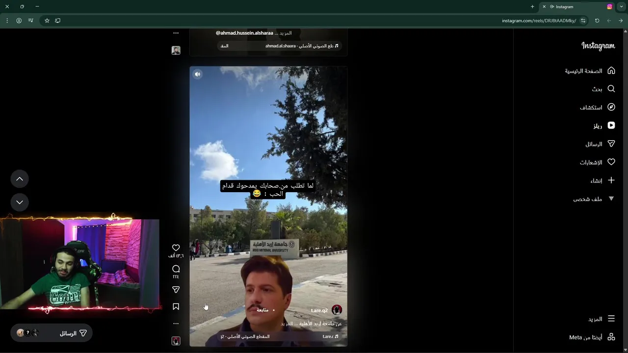Like the t.are.q2 reel with the heart icon
This screenshot has width=628, height=353.
pos(176,248)
